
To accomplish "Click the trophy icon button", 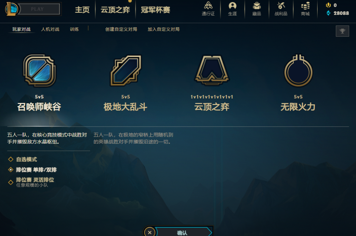I will coord(342,31).
